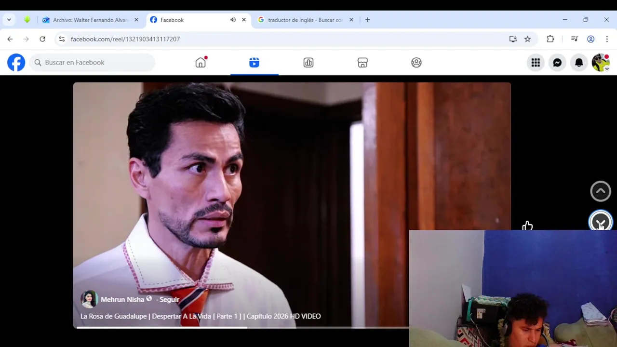Expand the tab search dropdown arrow
Screen dimensions: 617x347
pos(9,20)
